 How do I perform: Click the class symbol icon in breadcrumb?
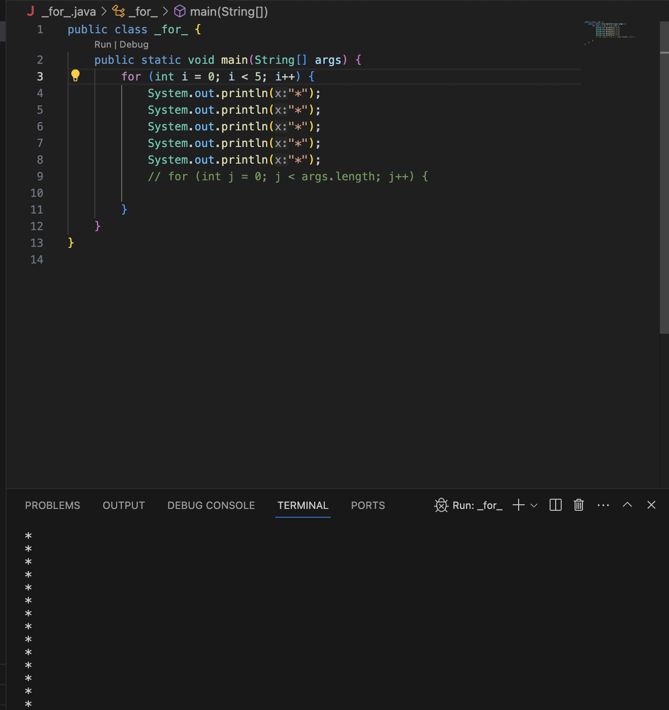coord(119,12)
